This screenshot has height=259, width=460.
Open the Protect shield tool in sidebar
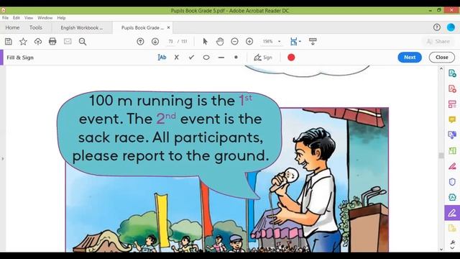pos(452,182)
